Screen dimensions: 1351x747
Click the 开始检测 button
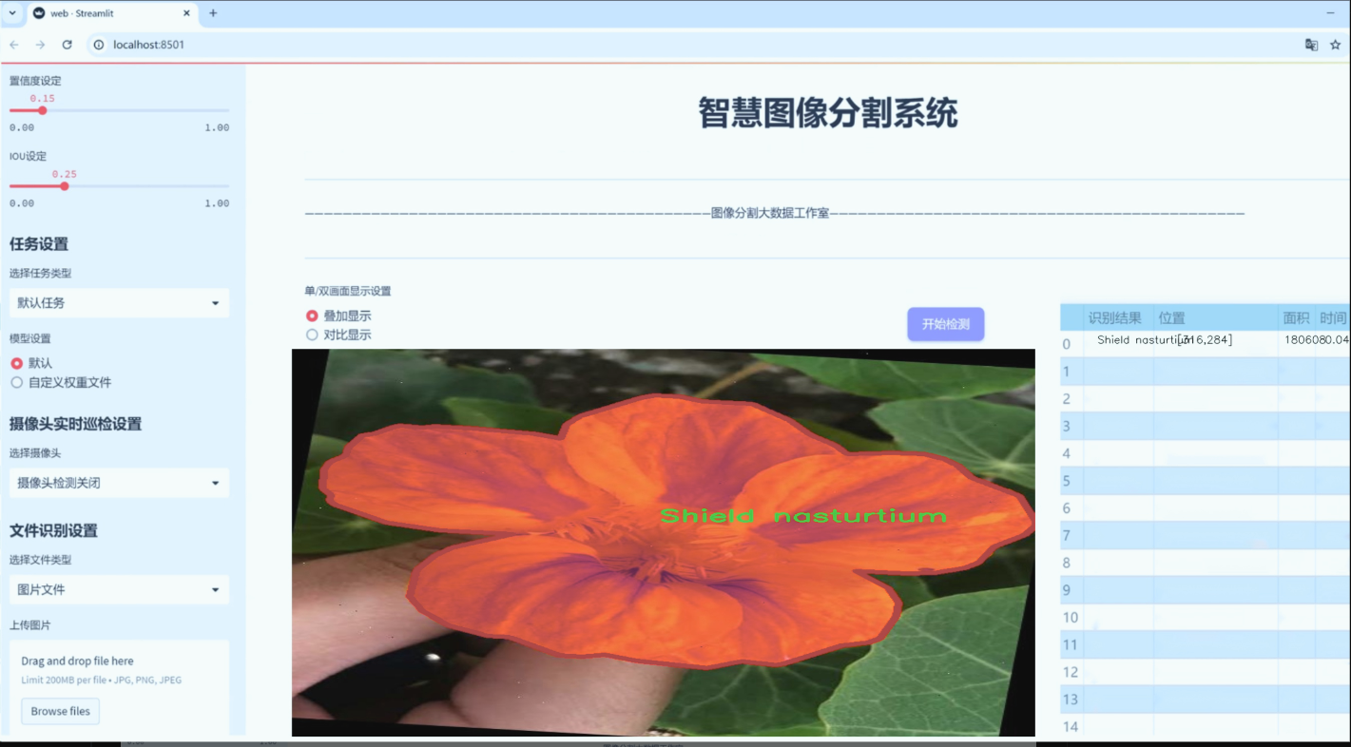tap(945, 324)
